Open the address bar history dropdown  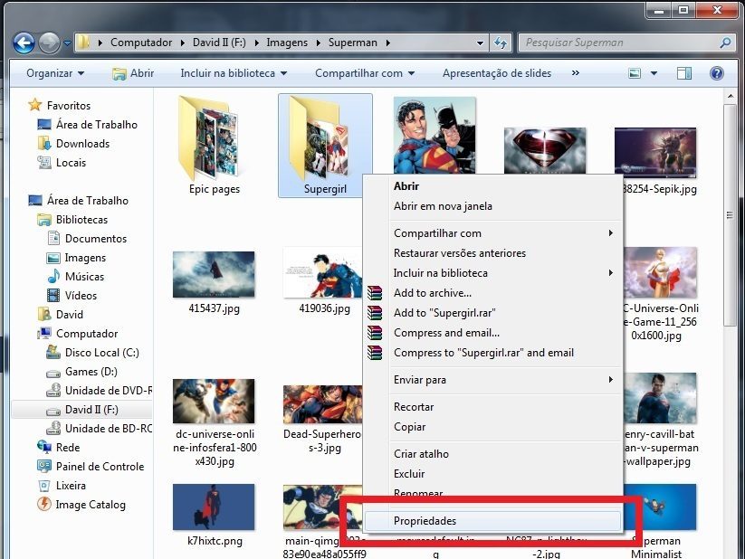tap(480, 43)
